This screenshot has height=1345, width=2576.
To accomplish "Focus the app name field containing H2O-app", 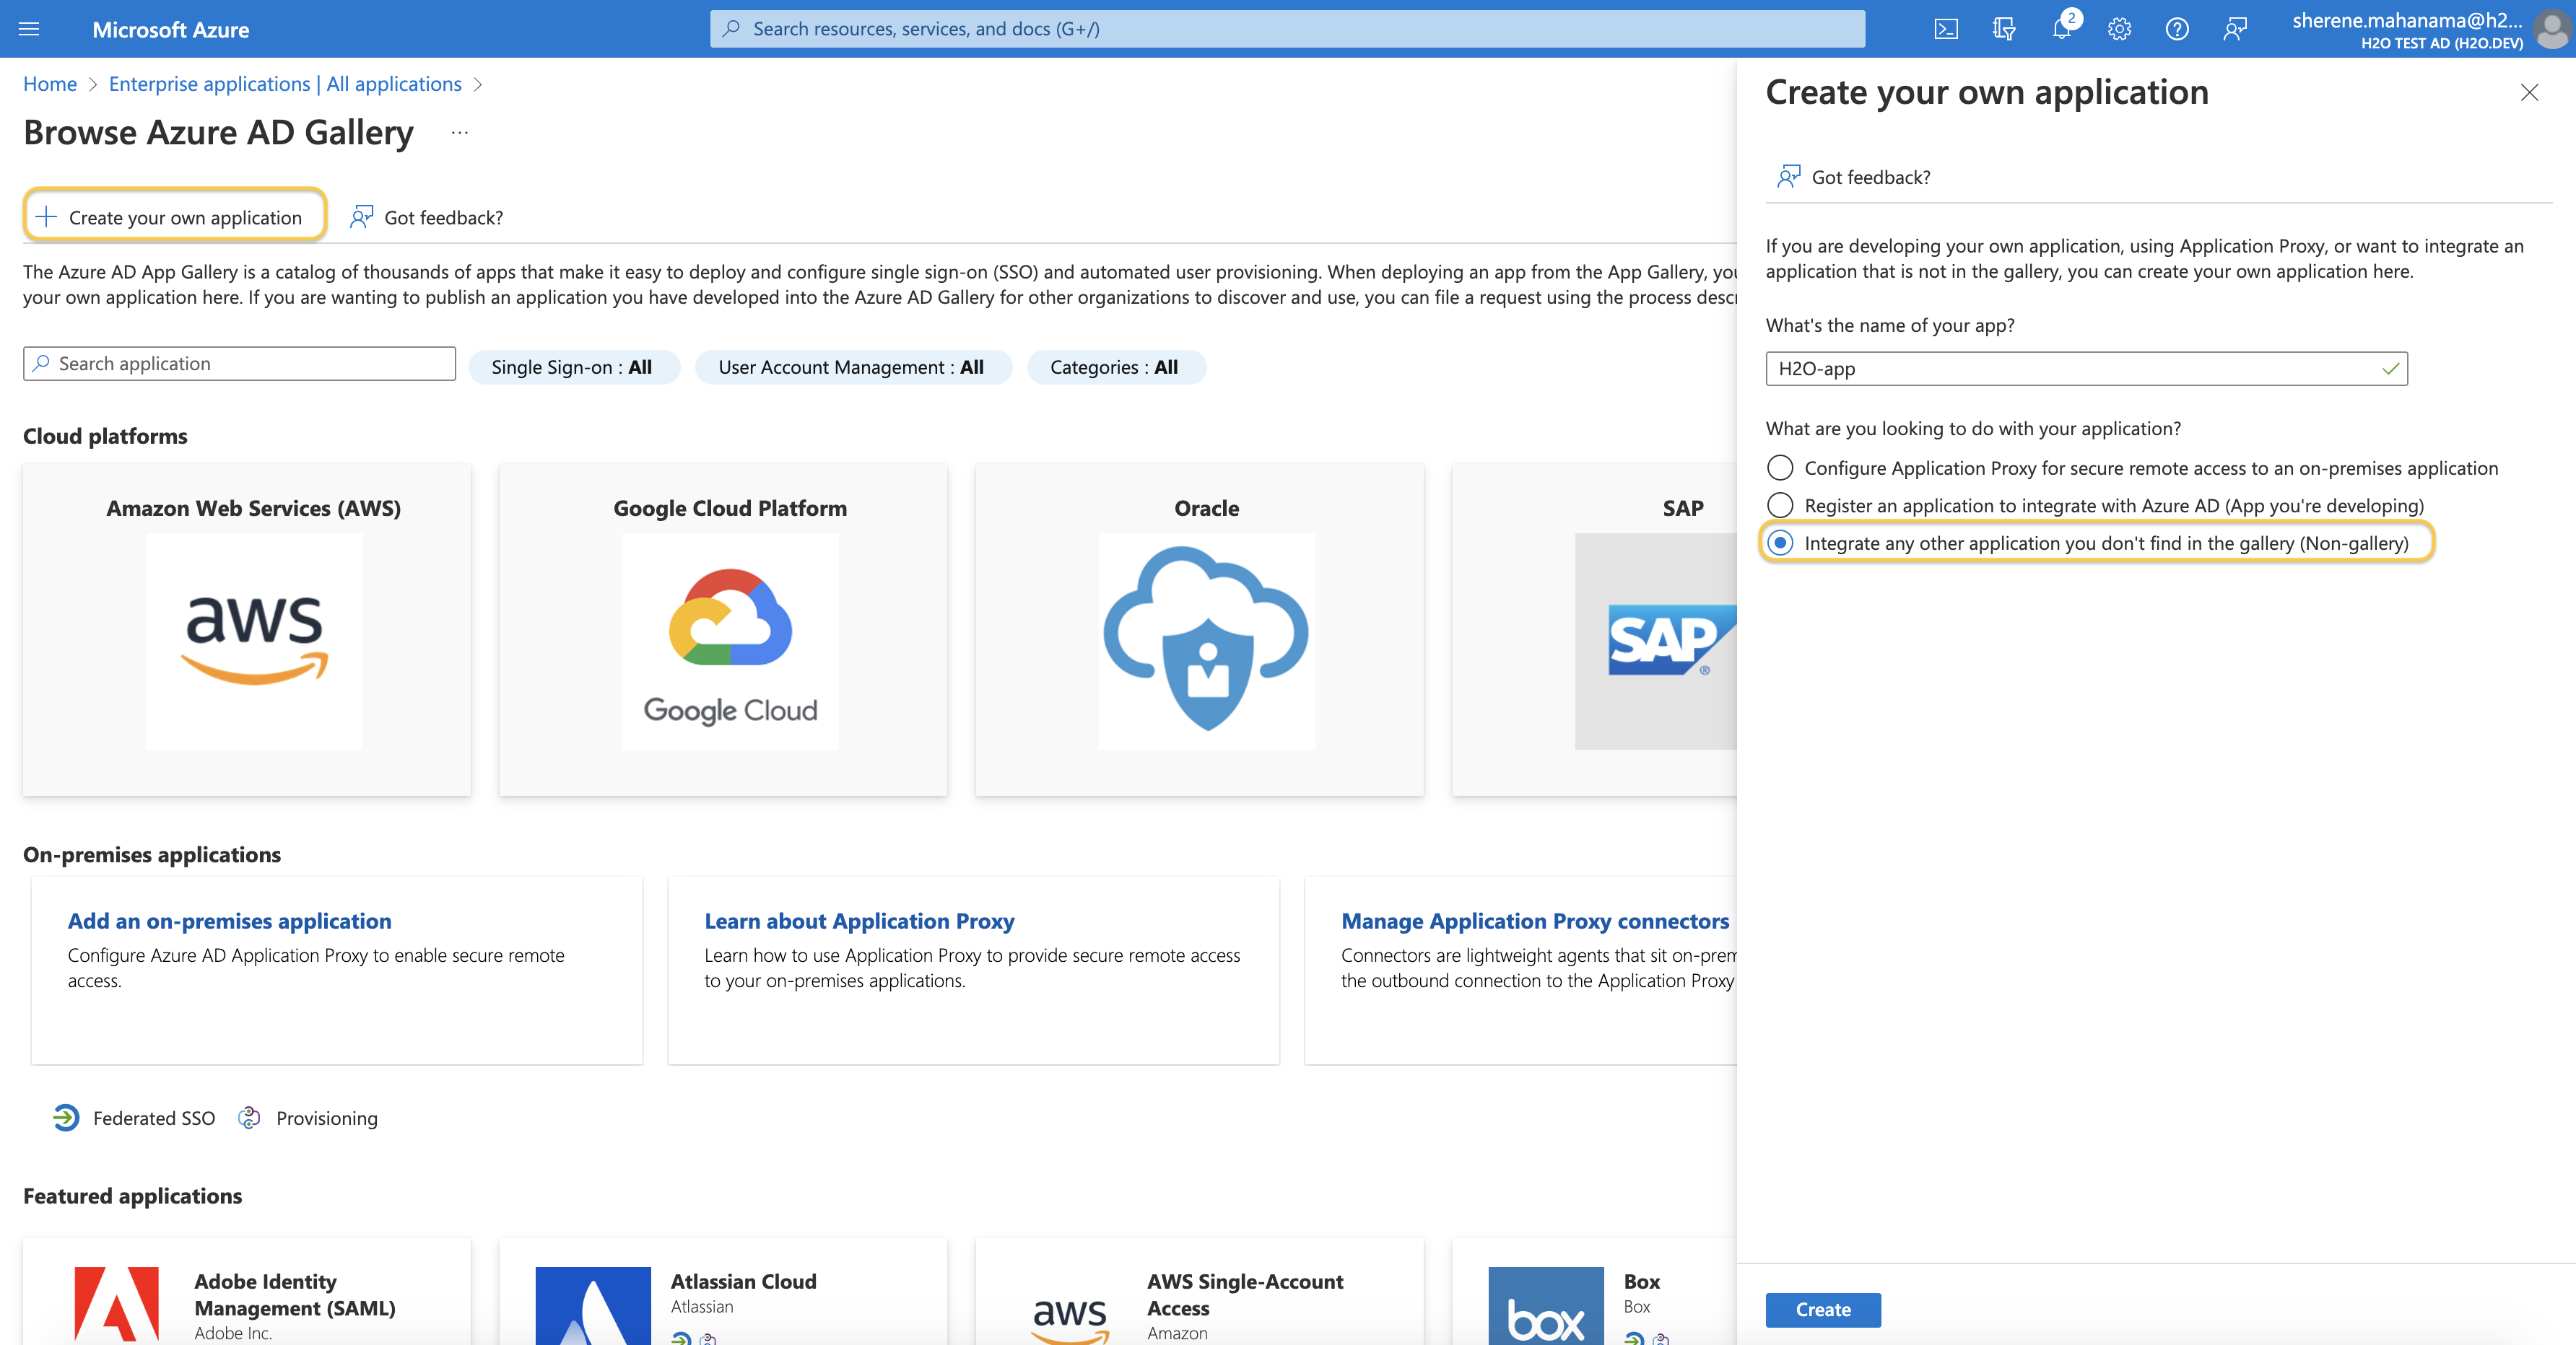I will (2086, 369).
